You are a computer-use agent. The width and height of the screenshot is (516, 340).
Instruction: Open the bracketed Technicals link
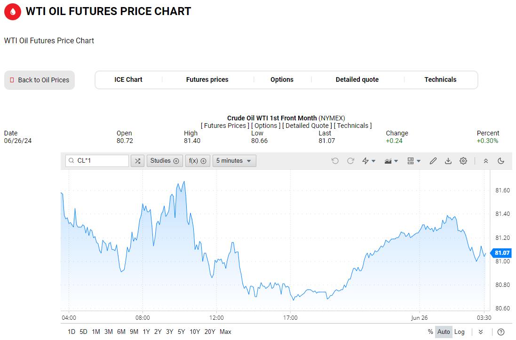(353, 126)
